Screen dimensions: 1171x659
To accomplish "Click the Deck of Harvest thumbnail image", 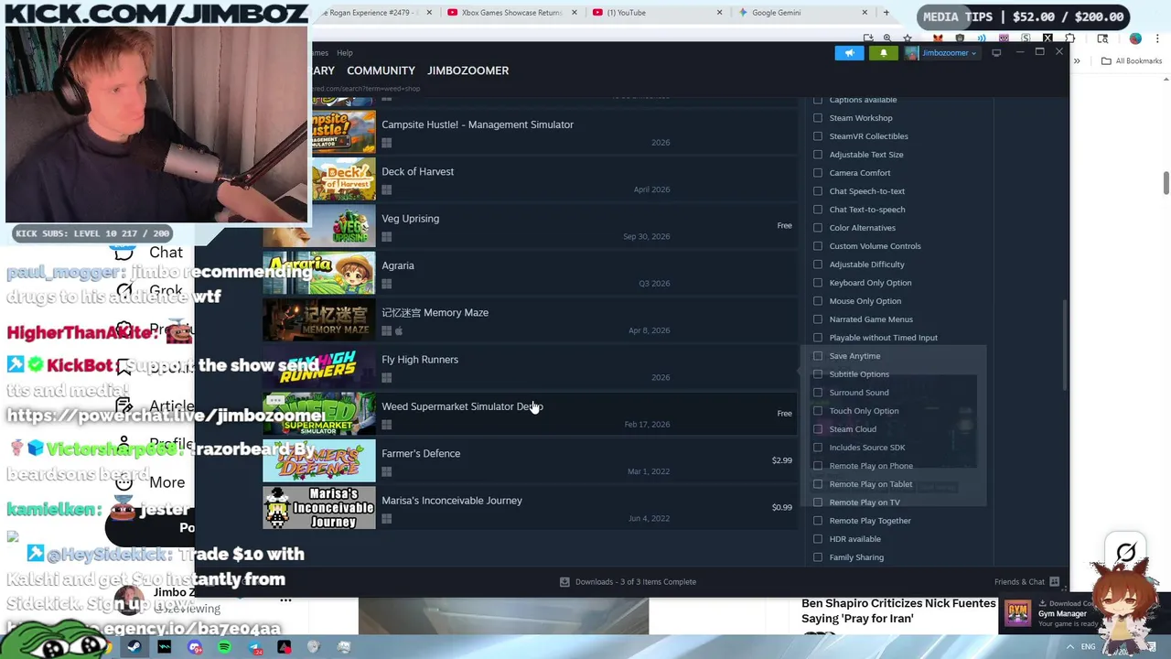I will click(344, 179).
